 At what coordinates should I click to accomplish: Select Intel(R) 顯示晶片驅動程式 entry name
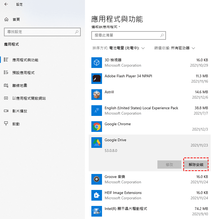[126, 209]
